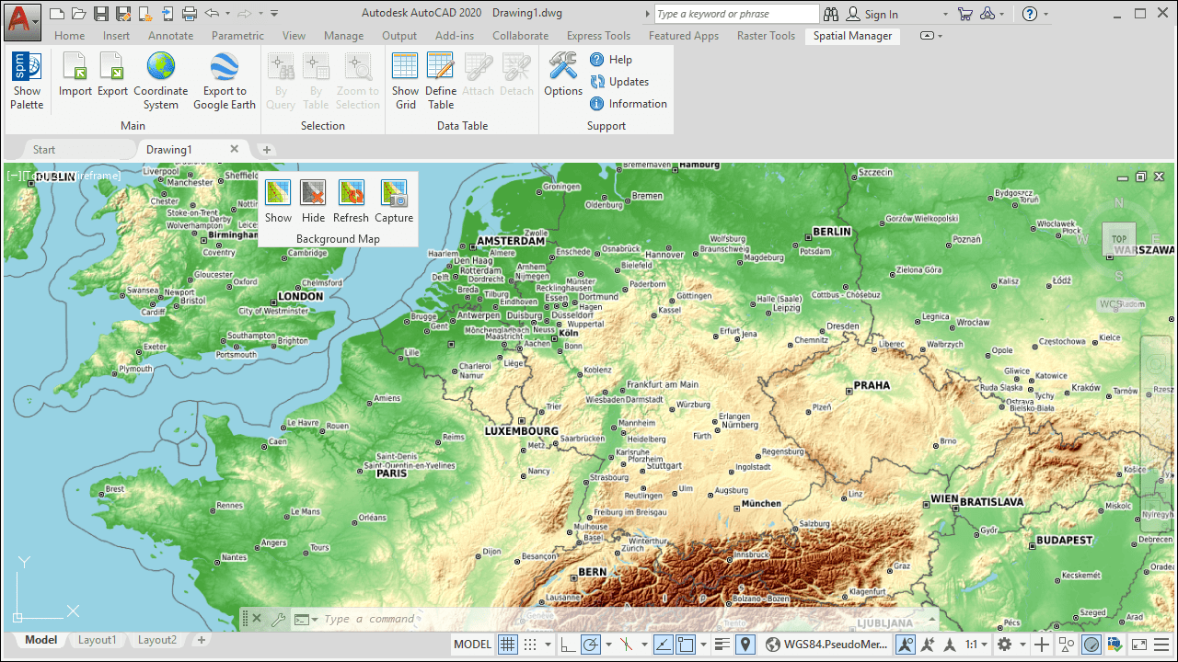Open the Autodesk App Store cart icon
1178x662 pixels.
pos(964,14)
